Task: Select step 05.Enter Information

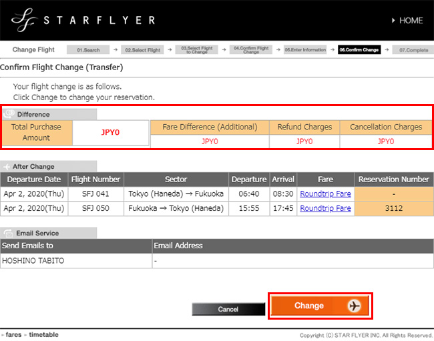Action: (x=305, y=50)
